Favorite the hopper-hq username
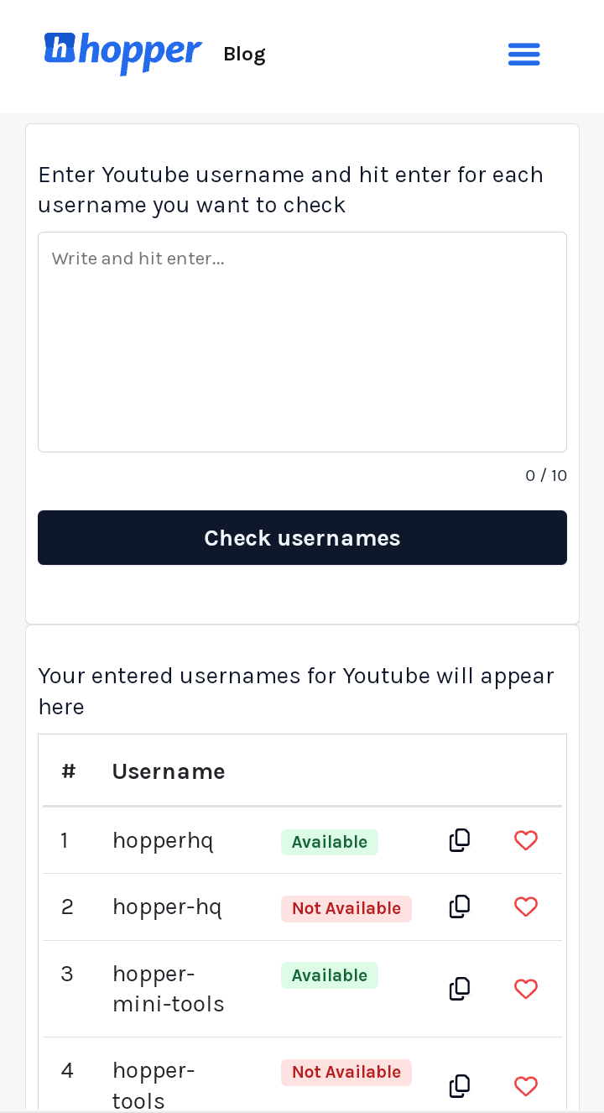 coord(526,907)
